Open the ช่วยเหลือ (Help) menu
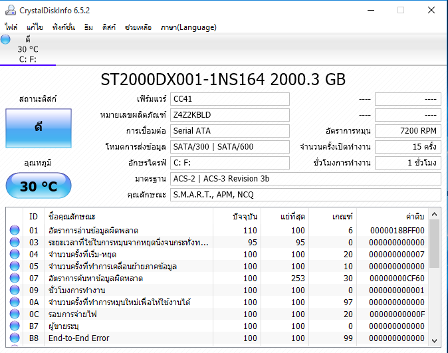This screenshot has width=448, height=353. pyautogui.click(x=138, y=27)
